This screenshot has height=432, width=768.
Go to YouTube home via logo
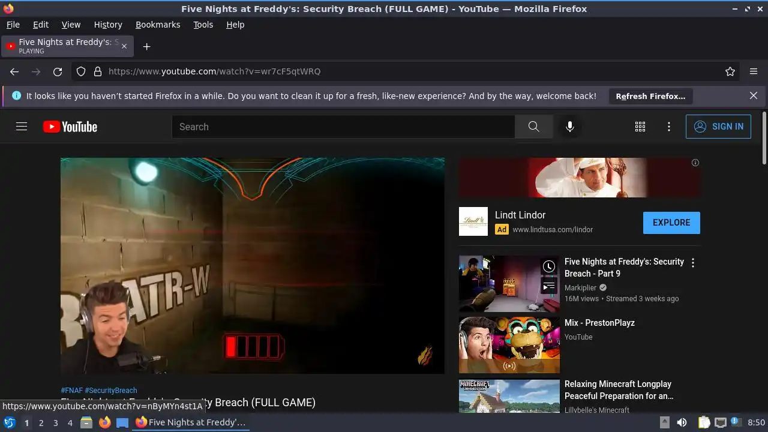tap(70, 127)
